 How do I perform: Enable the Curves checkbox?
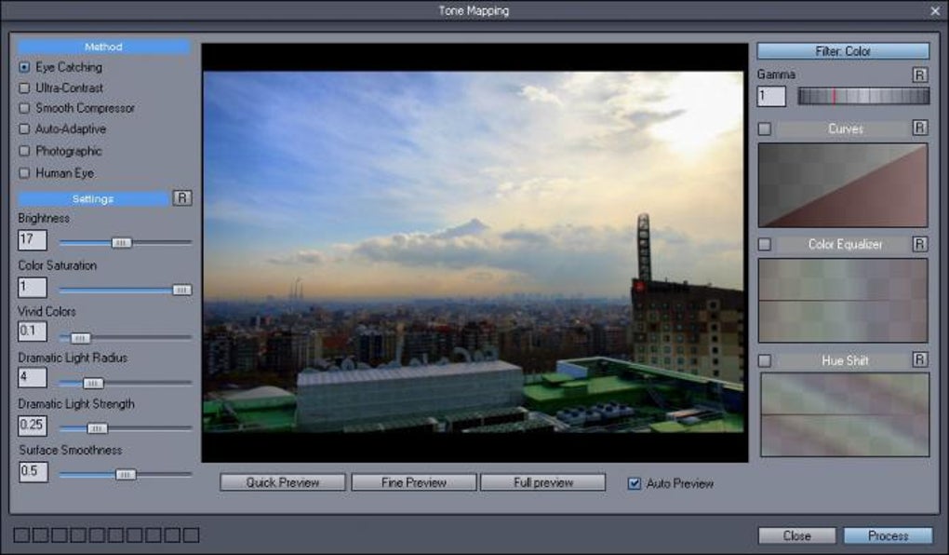(x=765, y=129)
